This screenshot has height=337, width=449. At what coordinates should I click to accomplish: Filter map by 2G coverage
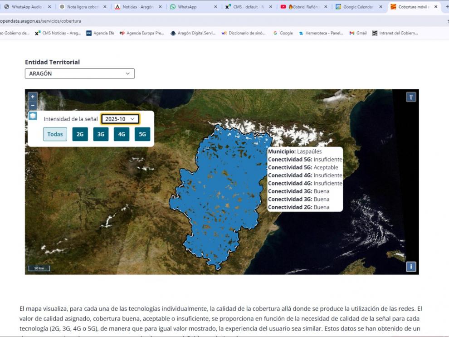[80, 134]
